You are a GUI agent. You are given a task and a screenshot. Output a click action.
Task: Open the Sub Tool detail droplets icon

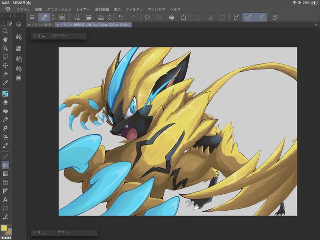tap(19, 37)
